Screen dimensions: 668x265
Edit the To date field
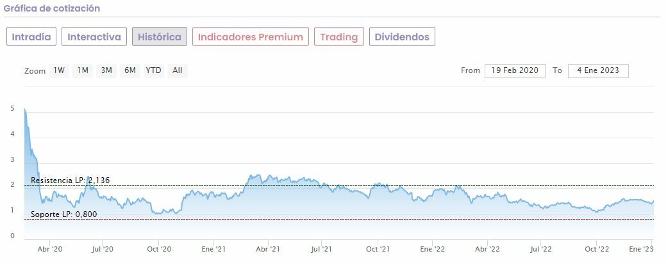597,70
